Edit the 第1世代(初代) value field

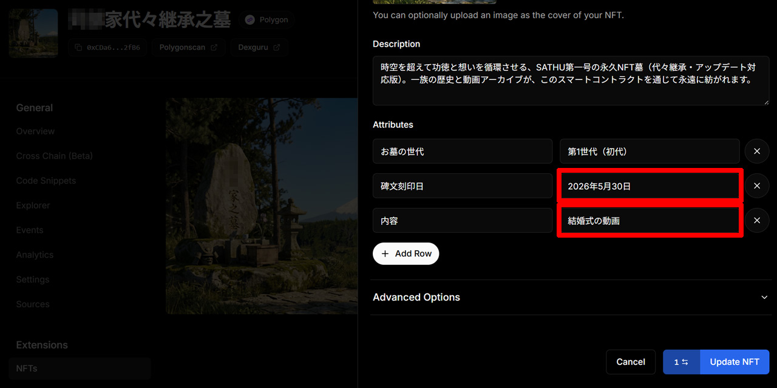coord(650,152)
